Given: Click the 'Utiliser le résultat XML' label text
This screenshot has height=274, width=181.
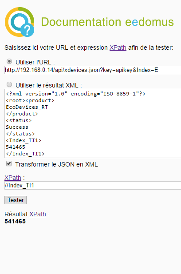Looking at the screenshot, I should click(49, 85).
